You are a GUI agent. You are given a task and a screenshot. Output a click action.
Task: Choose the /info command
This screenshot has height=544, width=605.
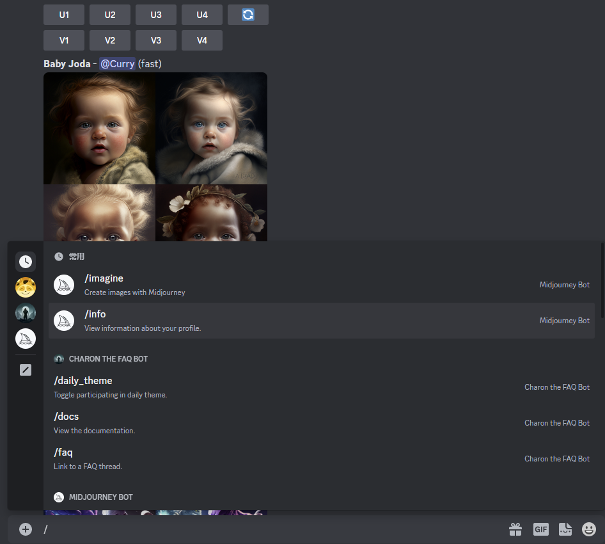[x=322, y=321]
